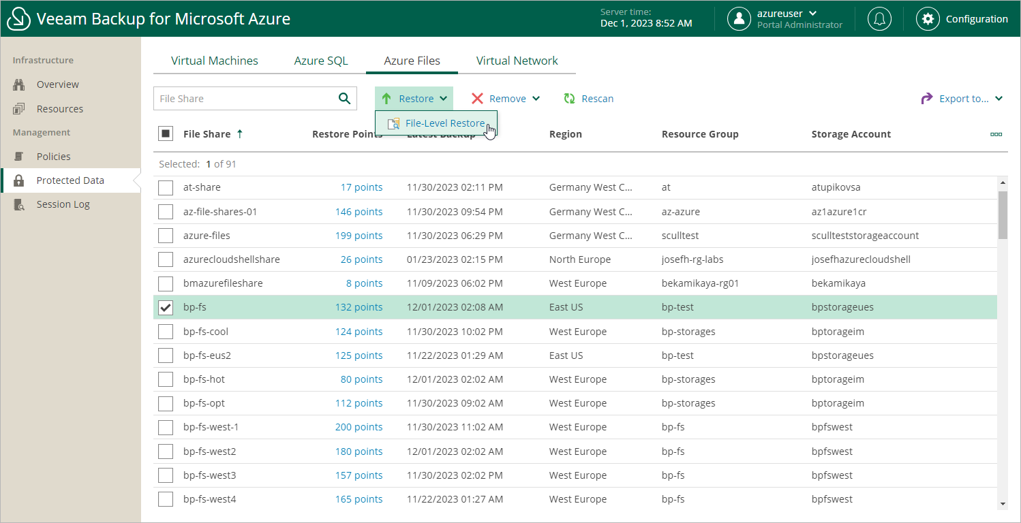This screenshot has height=523, width=1021.
Task: Click the Veeam logo icon
Action: click(18, 18)
